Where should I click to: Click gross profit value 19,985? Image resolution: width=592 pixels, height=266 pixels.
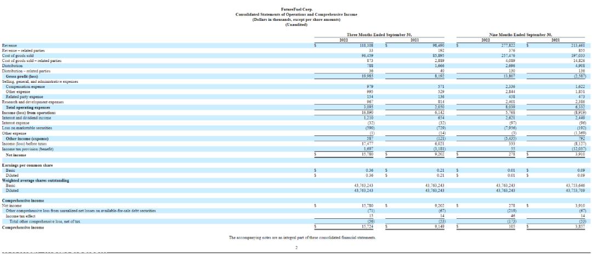pos(367,76)
